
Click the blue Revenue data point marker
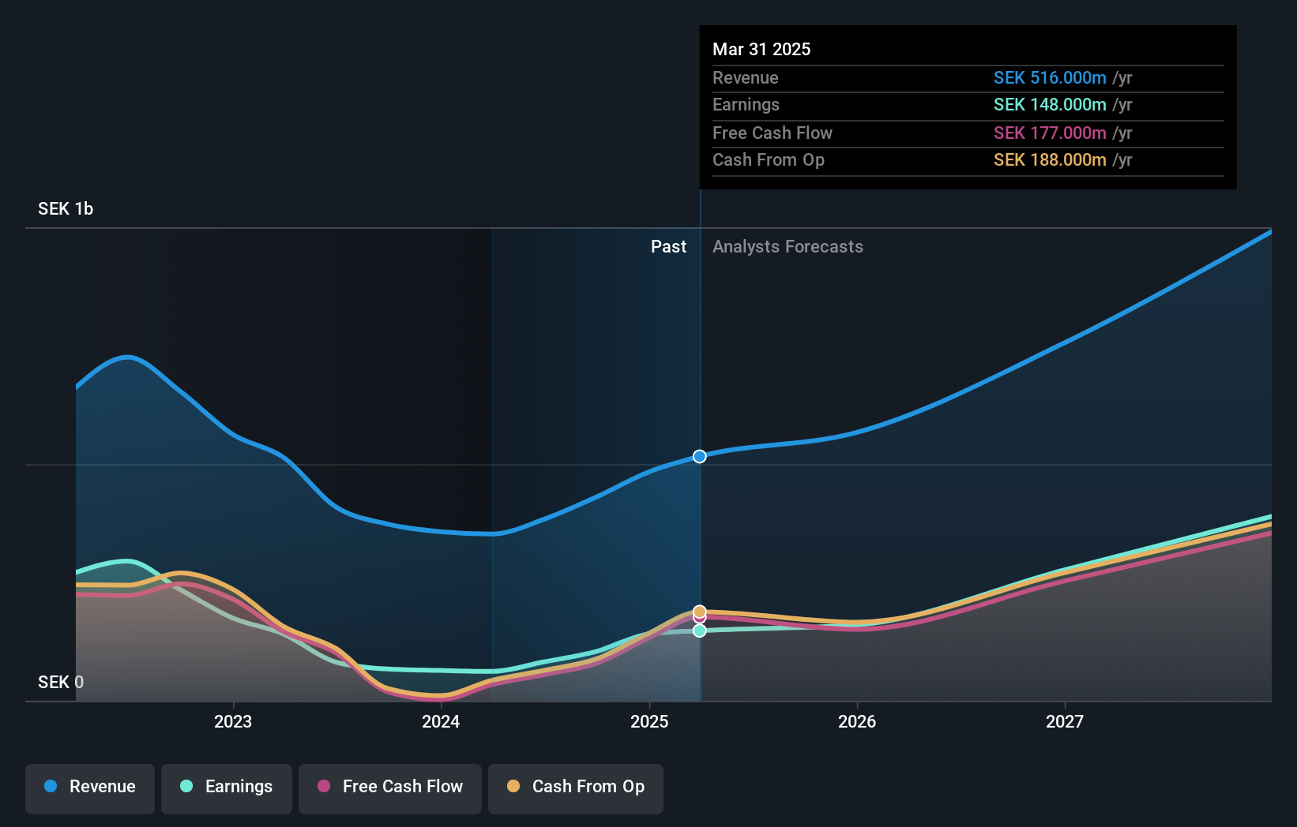[x=700, y=456]
